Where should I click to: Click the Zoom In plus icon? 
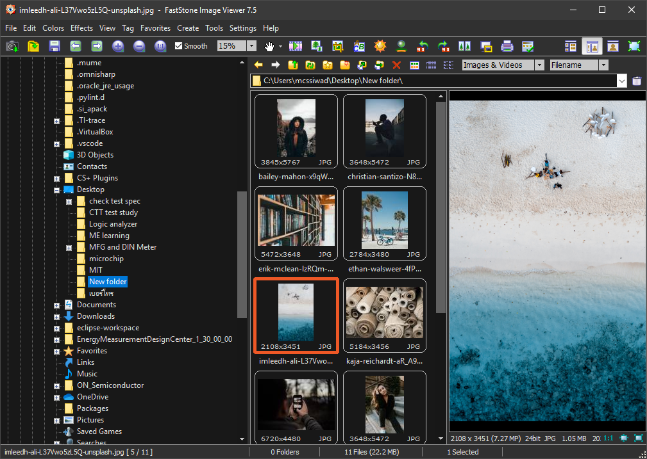118,46
